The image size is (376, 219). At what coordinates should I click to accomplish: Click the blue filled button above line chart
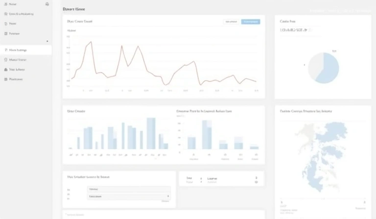click(x=251, y=22)
